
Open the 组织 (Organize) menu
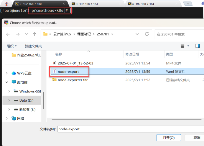point(12,46)
